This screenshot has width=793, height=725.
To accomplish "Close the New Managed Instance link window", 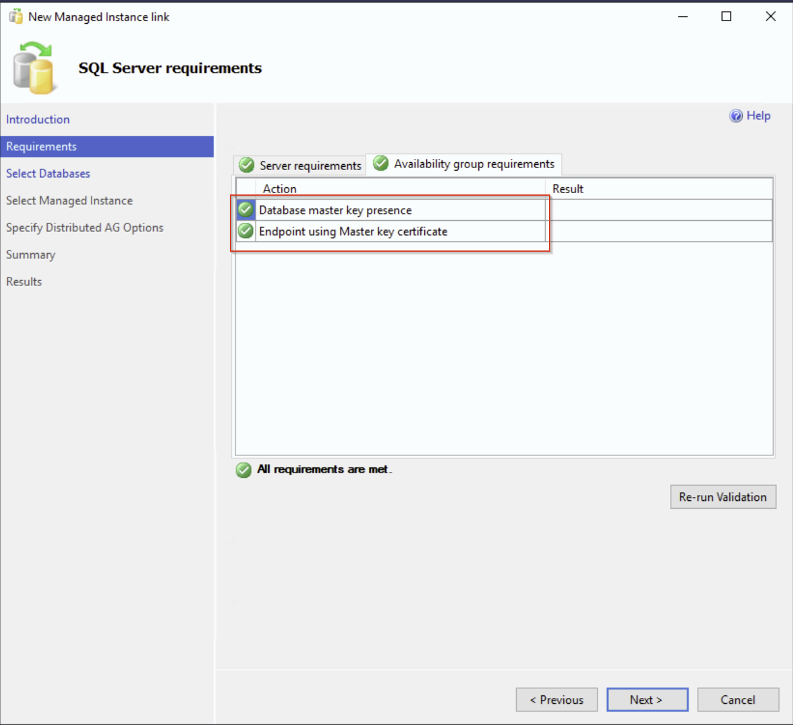I will (770, 17).
